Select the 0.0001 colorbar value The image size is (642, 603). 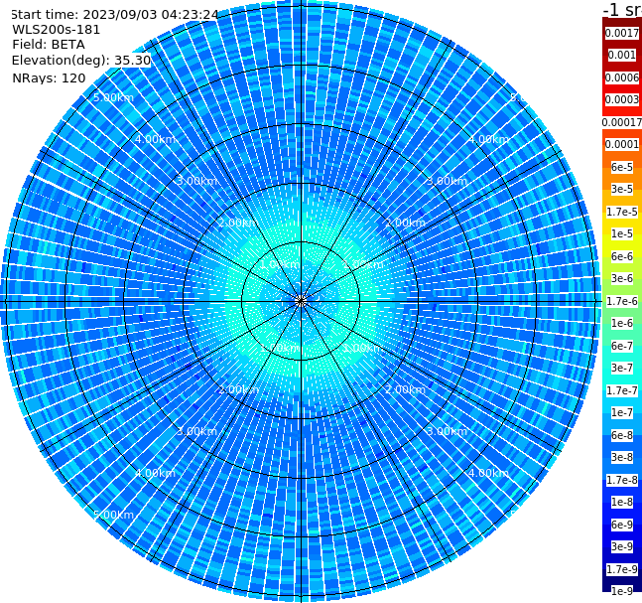622,144
